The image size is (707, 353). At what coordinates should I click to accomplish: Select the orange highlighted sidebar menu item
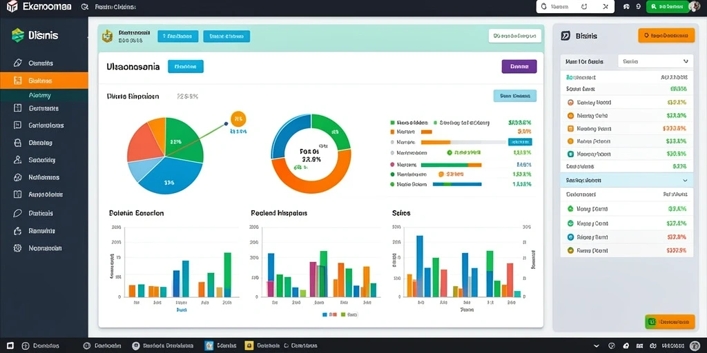[44, 81]
